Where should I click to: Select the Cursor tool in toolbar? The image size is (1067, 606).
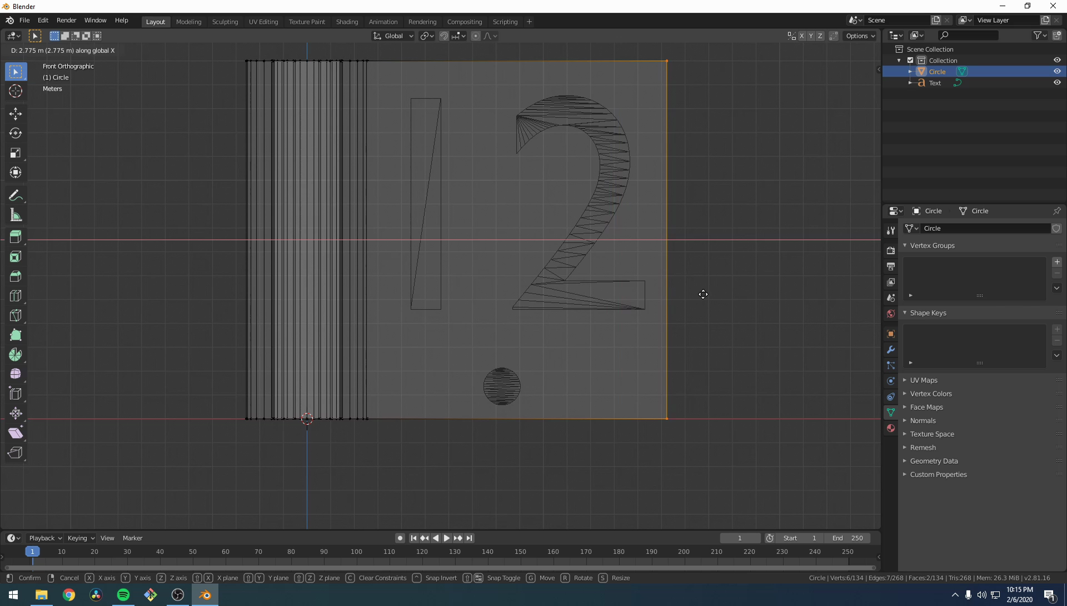tap(16, 91)
